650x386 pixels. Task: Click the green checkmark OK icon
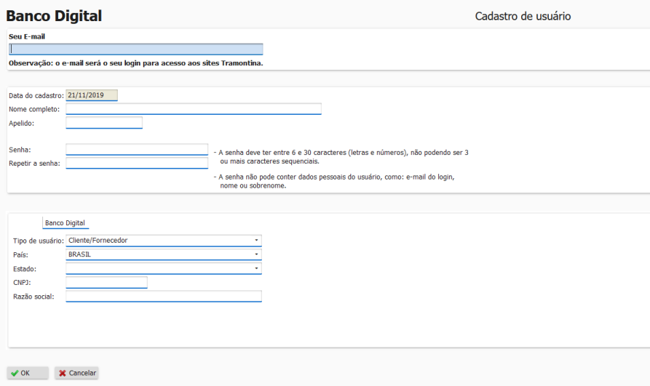(15, 373)
